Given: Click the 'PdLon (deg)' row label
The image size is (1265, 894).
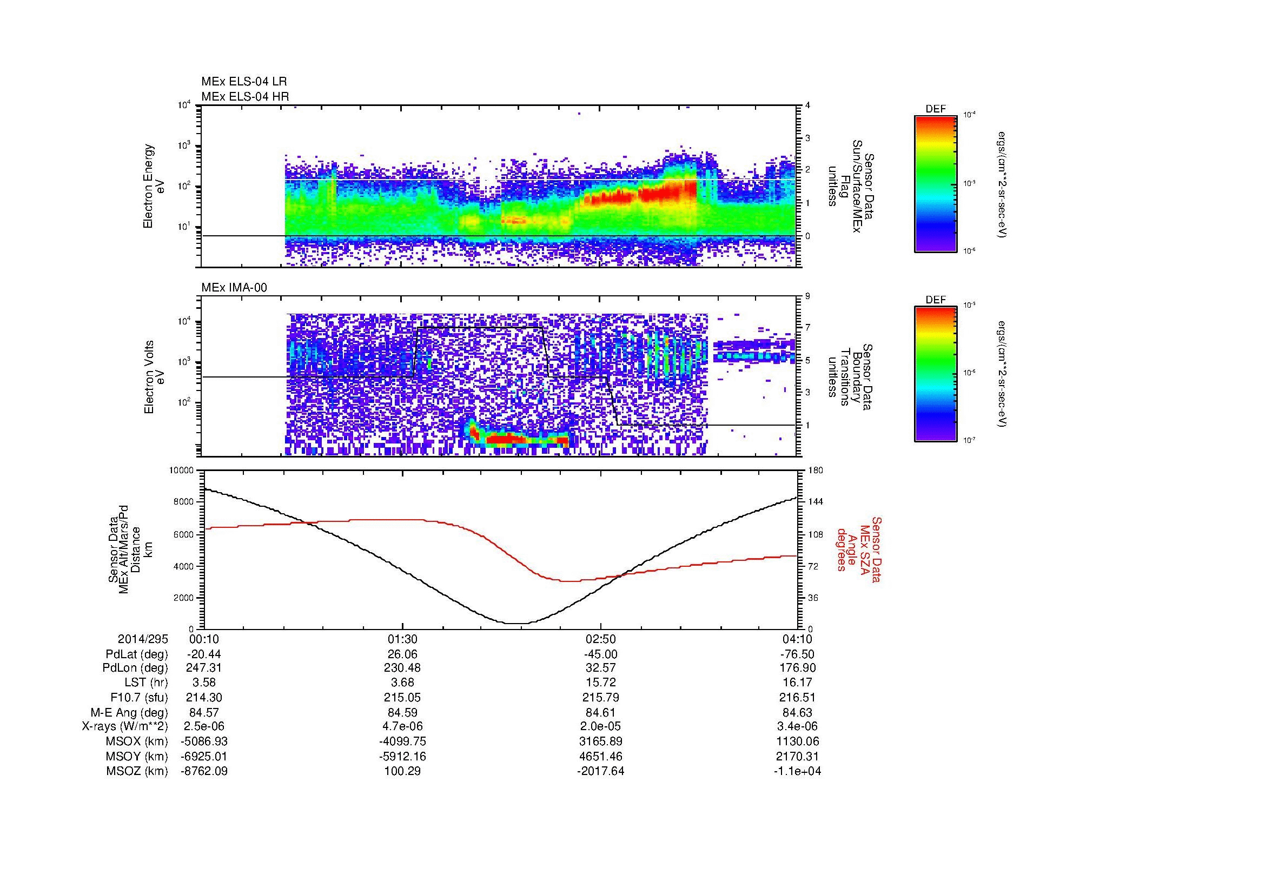Looking at the screenshot, I should (x=136, y=668).
